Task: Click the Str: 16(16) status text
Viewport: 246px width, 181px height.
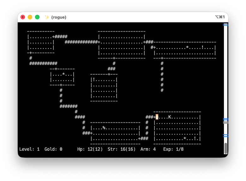Action: pos(122,149)
